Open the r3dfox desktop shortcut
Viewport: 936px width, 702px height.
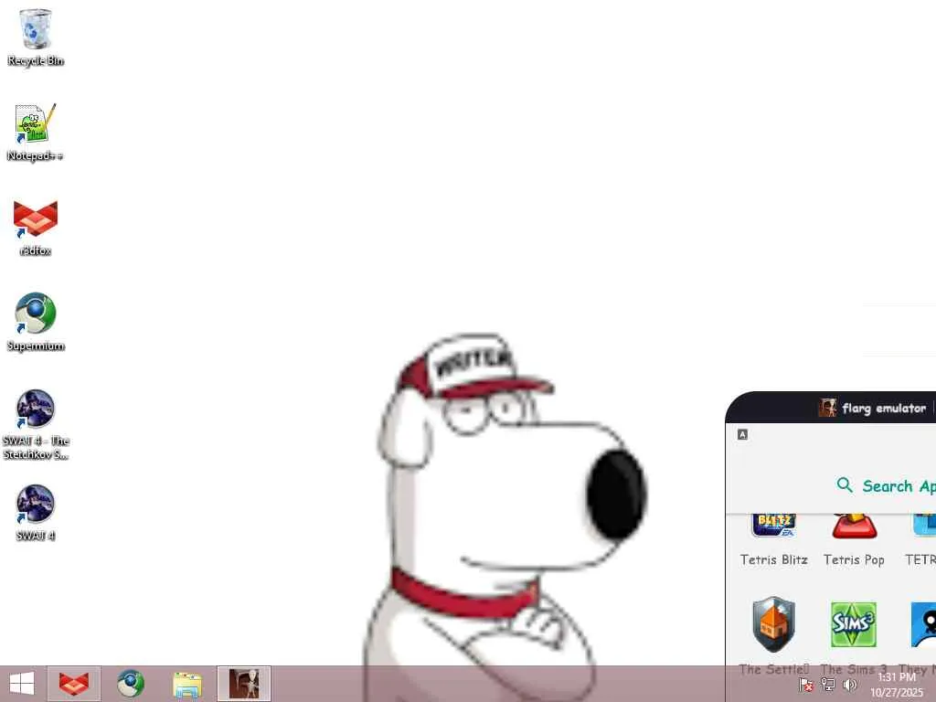click(36, 228)
